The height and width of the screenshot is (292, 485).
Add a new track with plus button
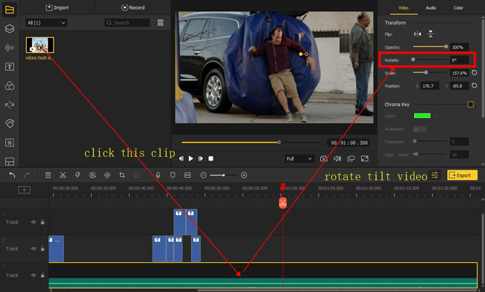coord(24,190)
